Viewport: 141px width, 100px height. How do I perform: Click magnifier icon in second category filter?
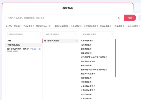[75, 34]
